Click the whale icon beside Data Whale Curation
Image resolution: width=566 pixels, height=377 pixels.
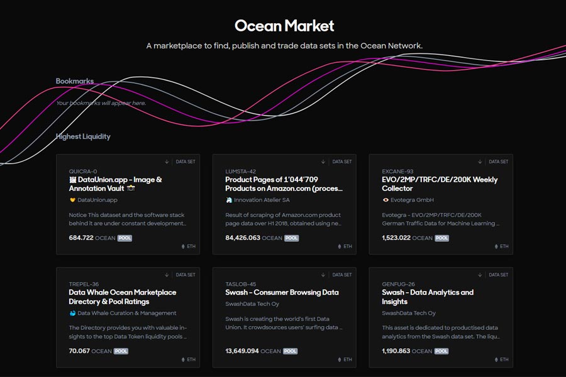pos(72,313)
